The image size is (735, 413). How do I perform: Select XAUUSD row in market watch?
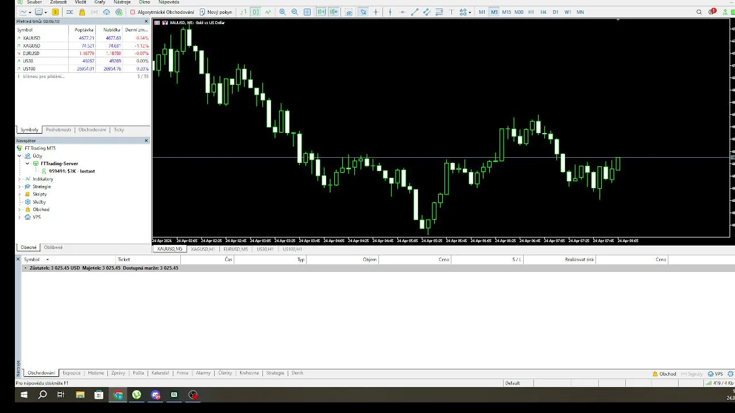pos(82,38)
